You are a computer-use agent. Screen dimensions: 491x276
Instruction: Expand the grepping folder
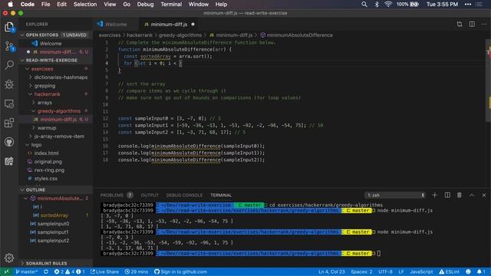point(31,86)
